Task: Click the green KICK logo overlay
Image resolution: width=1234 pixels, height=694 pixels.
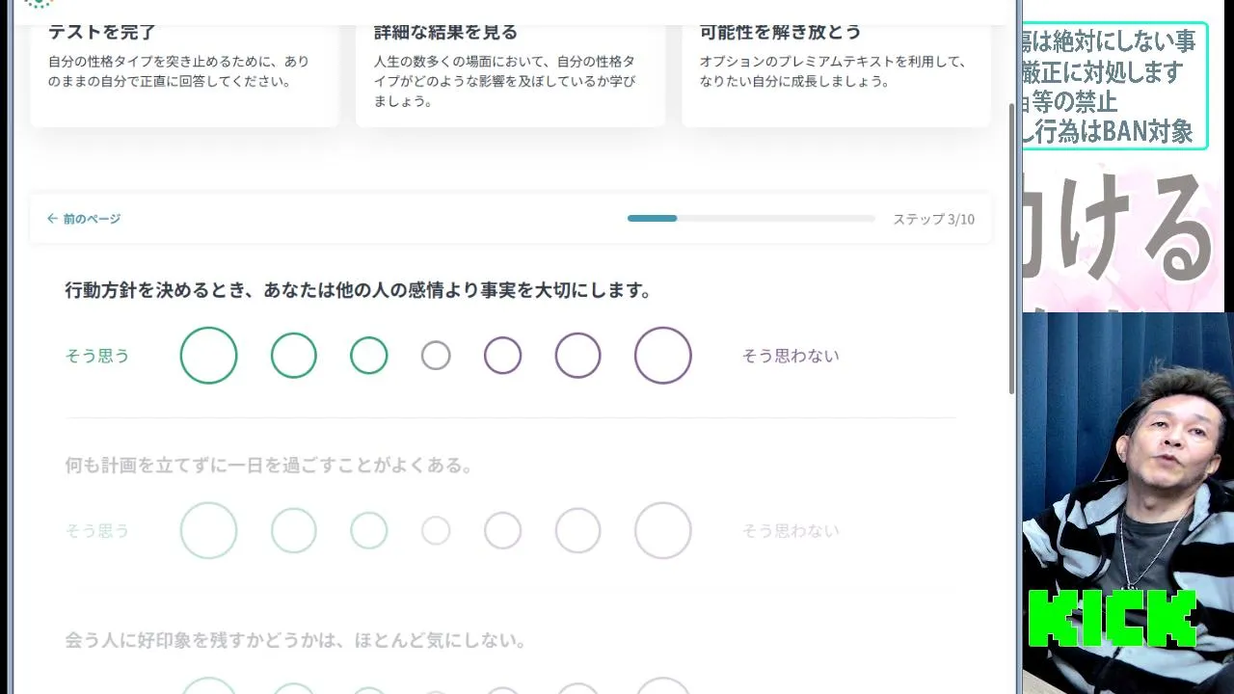Action: tap(1112, 619)
